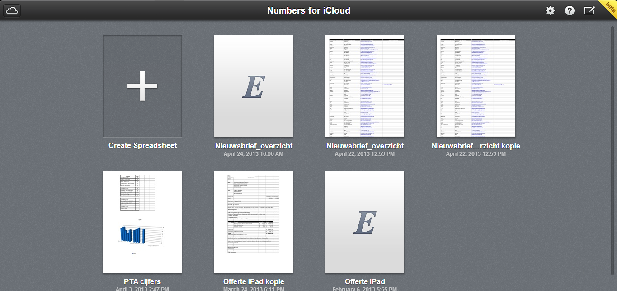Click the 'Nieuwsbrief…rzicht kopie' file name
The width and height of the screenshot is (617, 291).
click(x=476, y=146)
